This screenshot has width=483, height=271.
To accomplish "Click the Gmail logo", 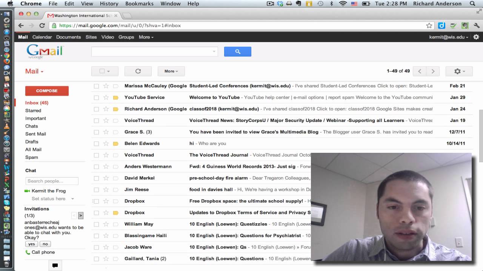I will [x=45, y=52].
